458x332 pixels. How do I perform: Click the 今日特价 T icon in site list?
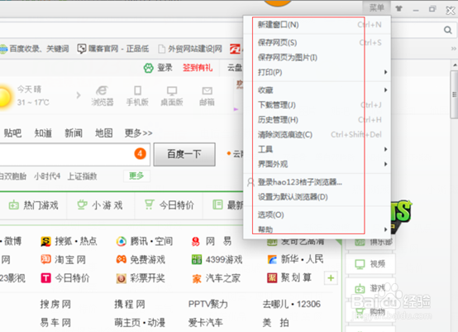coord(45,278)
